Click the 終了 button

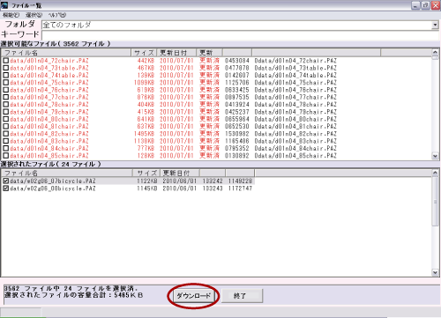(x=242, y=296)
